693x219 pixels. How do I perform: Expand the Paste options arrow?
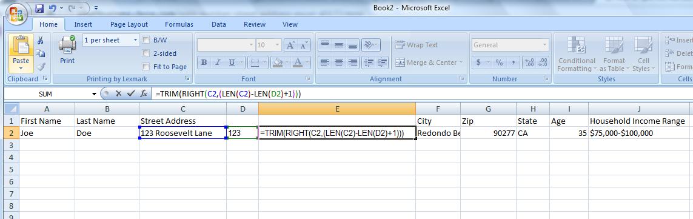(x=21, y=69)
